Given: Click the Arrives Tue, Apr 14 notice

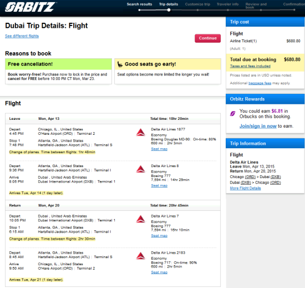Looking at the screenshot, I should pyautogui.click(x=36, y=193).
